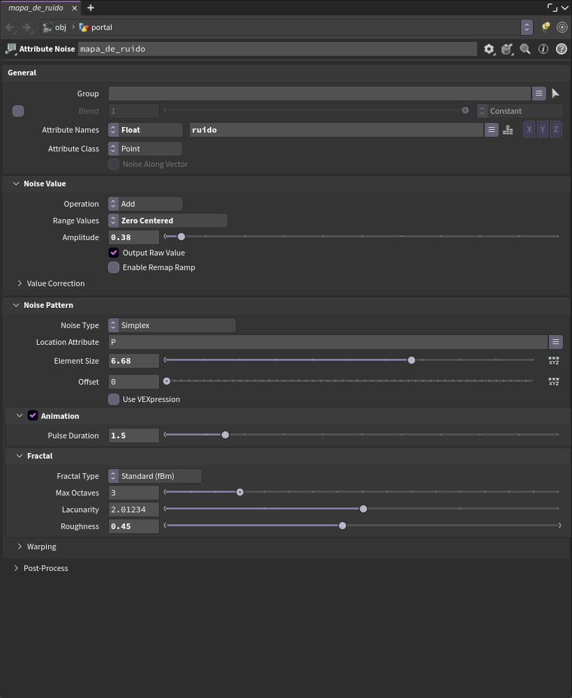This screenshot has height=698, width=572.
Task: Click the obj path segment
Action: tap(55, 27)
